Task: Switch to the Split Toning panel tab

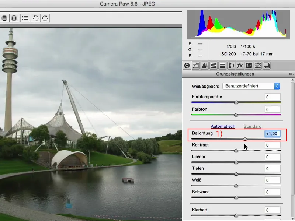Action: click(x=222, y=66)
